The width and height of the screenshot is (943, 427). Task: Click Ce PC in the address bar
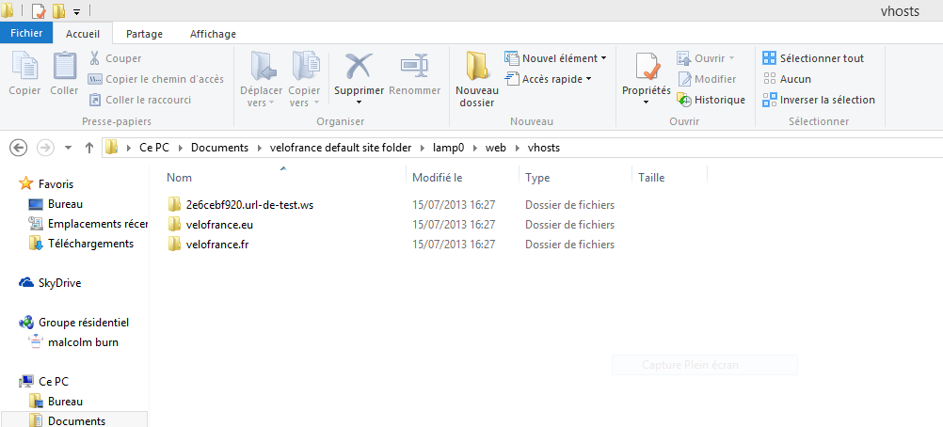click(154, 148)
